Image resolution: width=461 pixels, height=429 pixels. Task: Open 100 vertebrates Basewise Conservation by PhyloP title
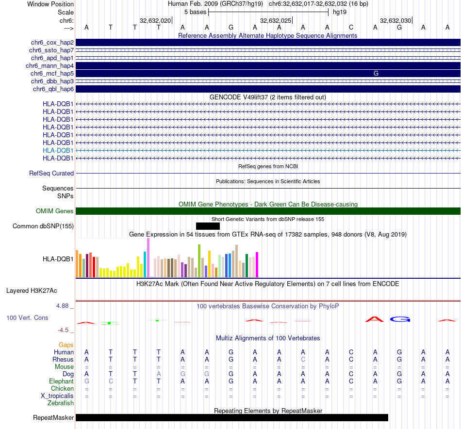click(x=267, y=306)
